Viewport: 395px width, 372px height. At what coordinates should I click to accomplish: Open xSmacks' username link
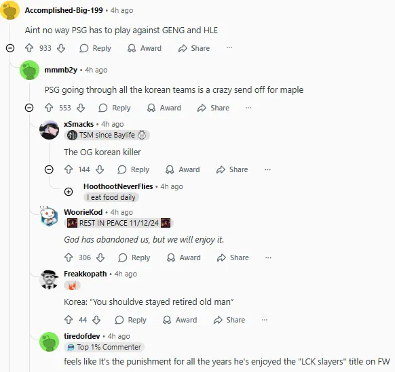click(79, 124)
